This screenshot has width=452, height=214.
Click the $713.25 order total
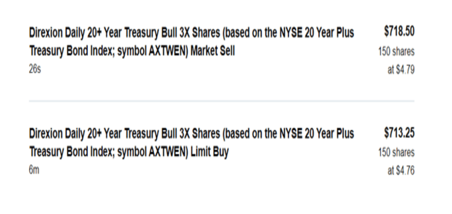click(x=399, y=133)
